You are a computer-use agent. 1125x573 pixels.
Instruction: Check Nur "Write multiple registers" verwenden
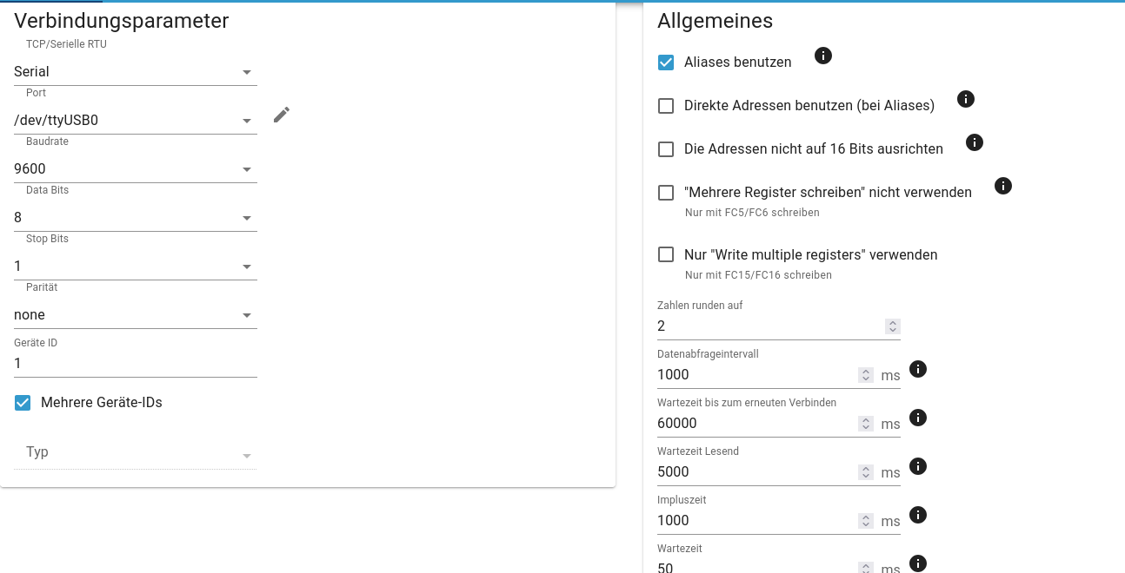pos(666,255)
